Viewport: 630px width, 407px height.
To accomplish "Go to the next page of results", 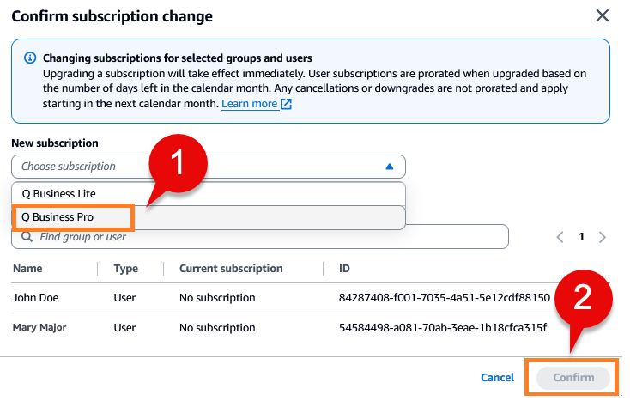I will [x=603, y=237].
